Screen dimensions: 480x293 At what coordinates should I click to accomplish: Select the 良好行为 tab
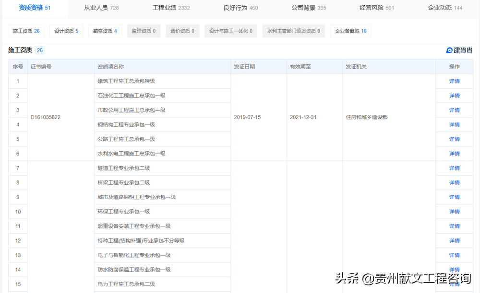click(x=240, y=8)
